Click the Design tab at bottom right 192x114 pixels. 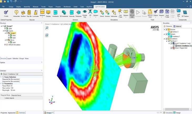point(177,113)
